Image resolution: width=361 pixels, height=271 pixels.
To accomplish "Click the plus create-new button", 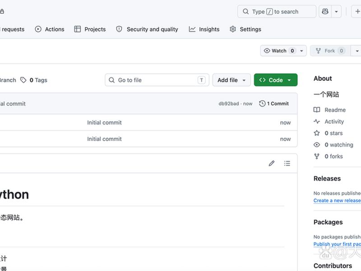I will (356, 12).
